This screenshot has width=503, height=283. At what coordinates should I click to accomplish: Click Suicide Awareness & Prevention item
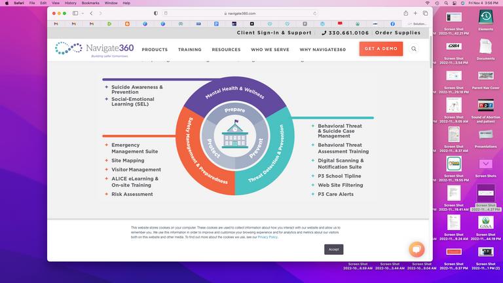(137, 90)
